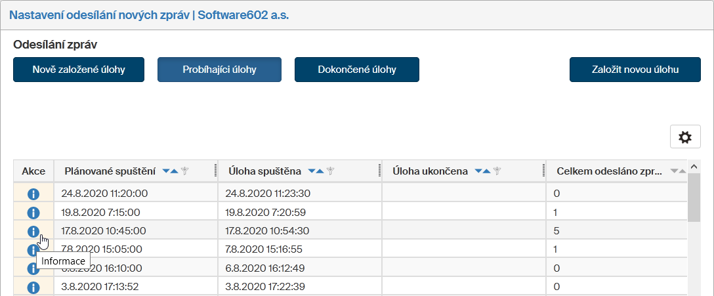This screenshot has width=714, height=296.
Task: Click the scrollbar up arrow above the table
Action: pos(692,167)
